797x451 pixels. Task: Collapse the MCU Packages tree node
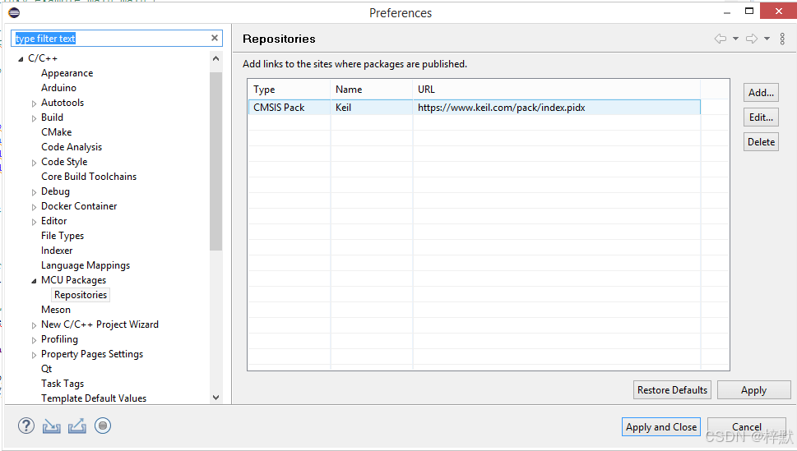[34, 281]
